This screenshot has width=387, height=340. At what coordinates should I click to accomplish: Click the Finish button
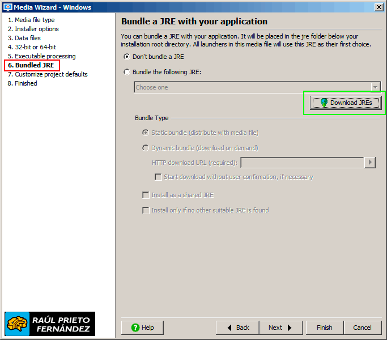click(x=325, y=328)
